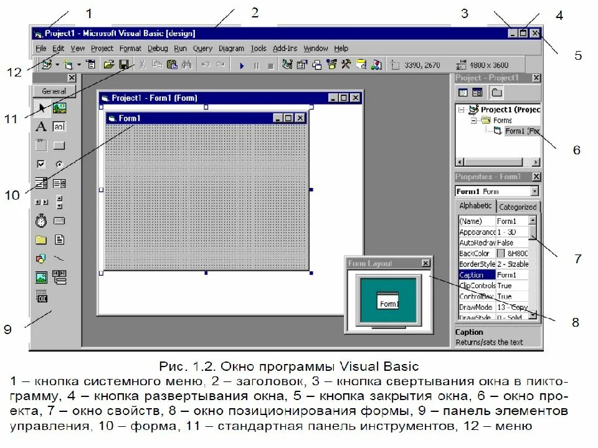
Task: Select the OLE control in the toolbox
Action: tap(42, 296)
